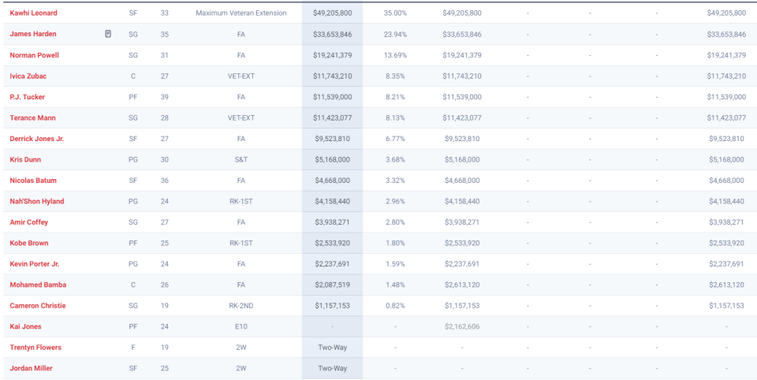The height and width of the screenshot is (380, 757).
Task: Select Kobe Brown's 1.80% cap percentage
Action: pyautogui.click(x=395, y=243)
